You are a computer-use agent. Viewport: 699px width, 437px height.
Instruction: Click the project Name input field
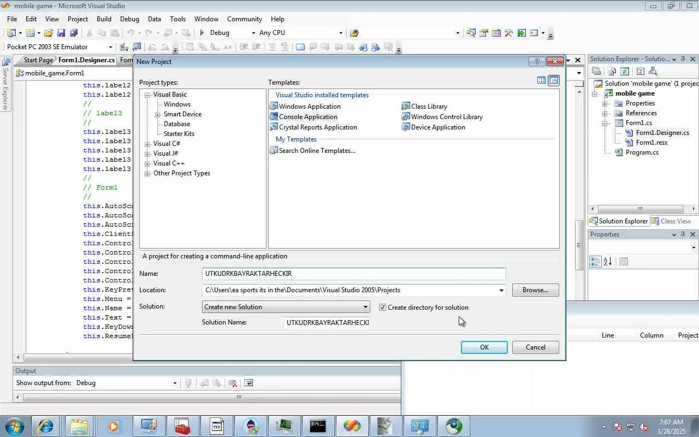pyautogui.click(x=354, y=274)
